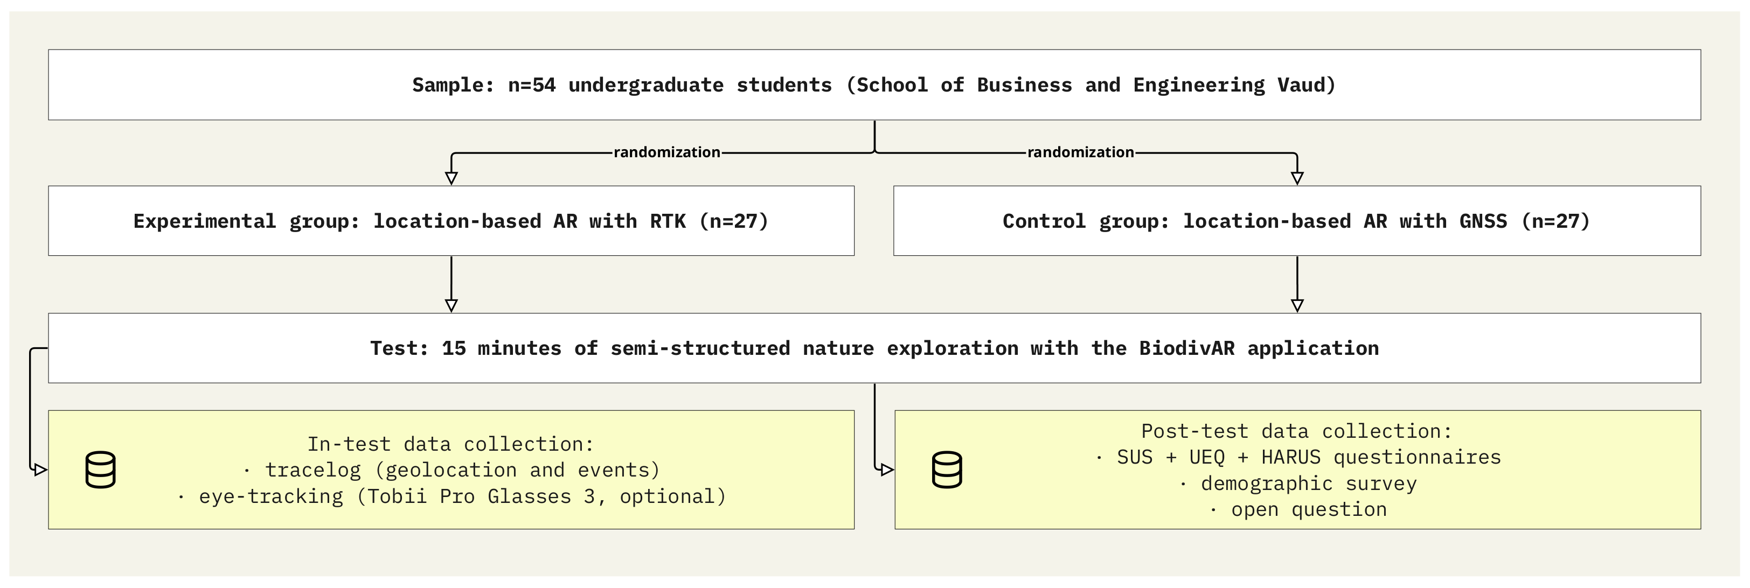
Task: Click the Post-test data collection heading
Action: pyautogui.click(x=1296, y=431)
